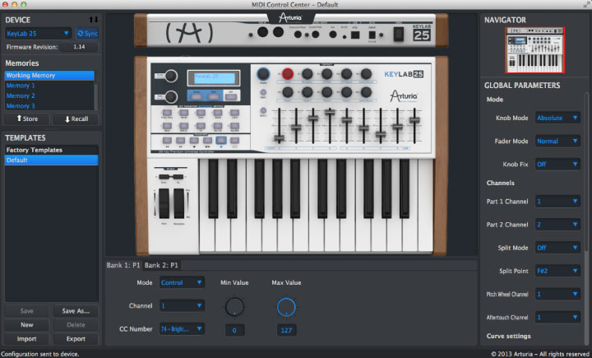Select the Default template
Viewport: 592px width, 358px height.
(x=51, y=160)
